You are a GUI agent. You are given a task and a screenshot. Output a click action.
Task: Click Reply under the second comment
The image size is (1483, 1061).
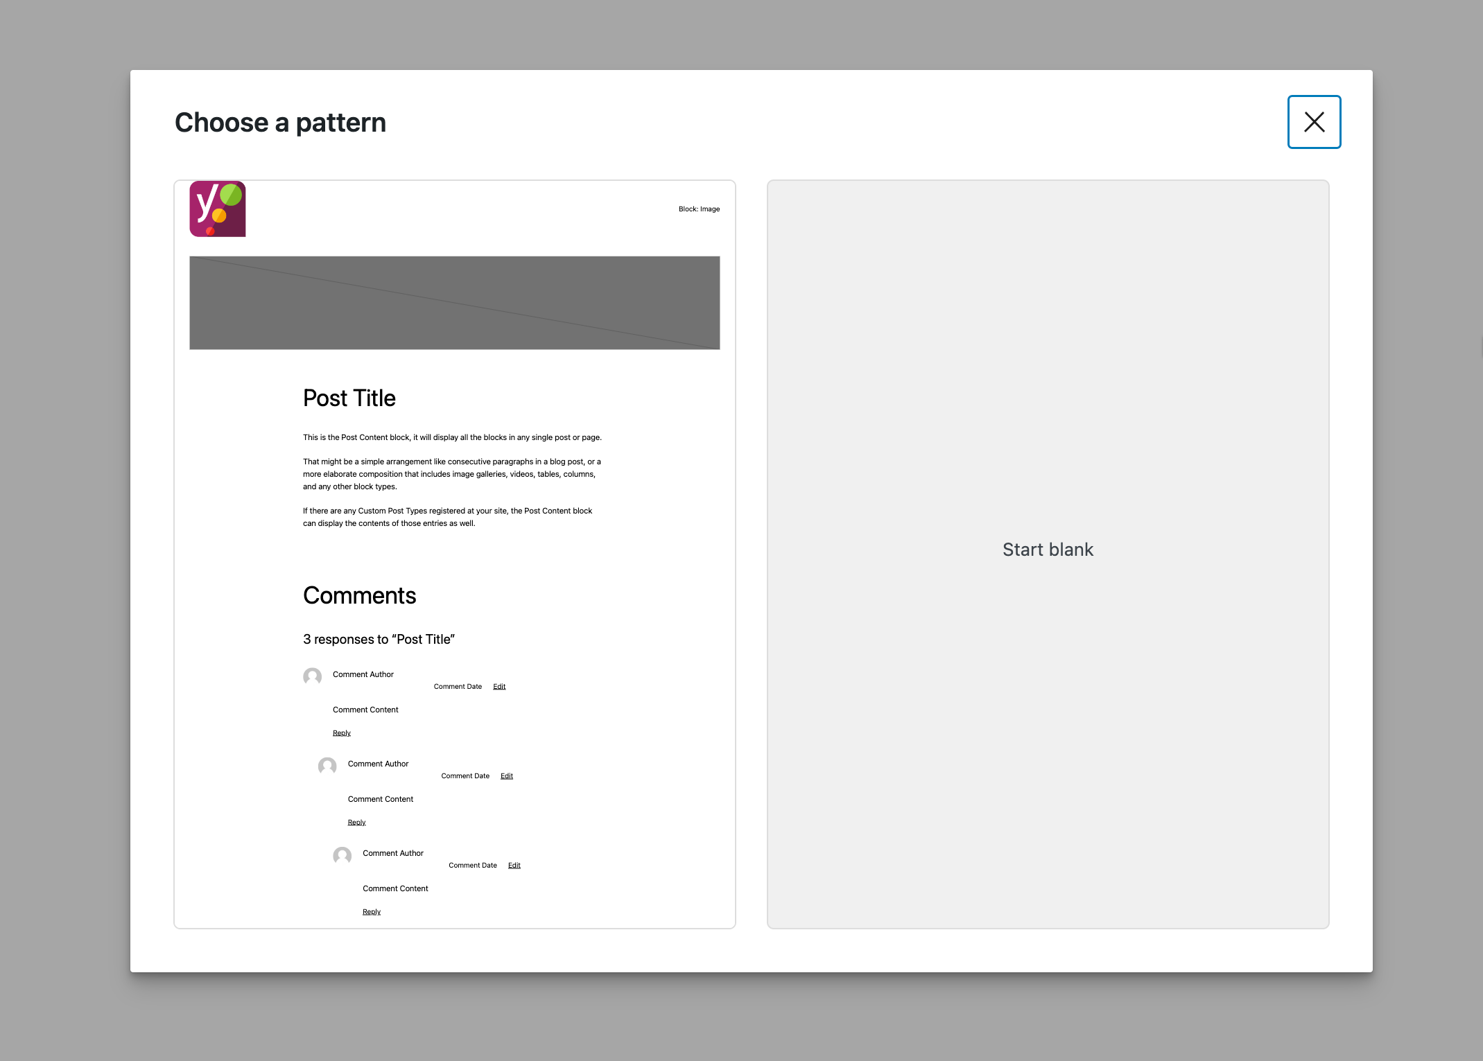coord(356,821)
